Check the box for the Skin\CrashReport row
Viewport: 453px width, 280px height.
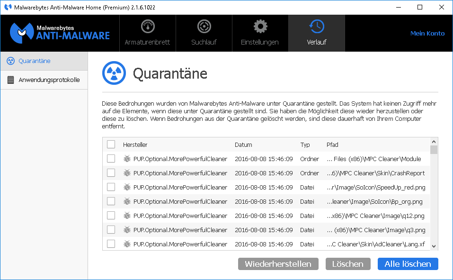(x=111, y=172)
